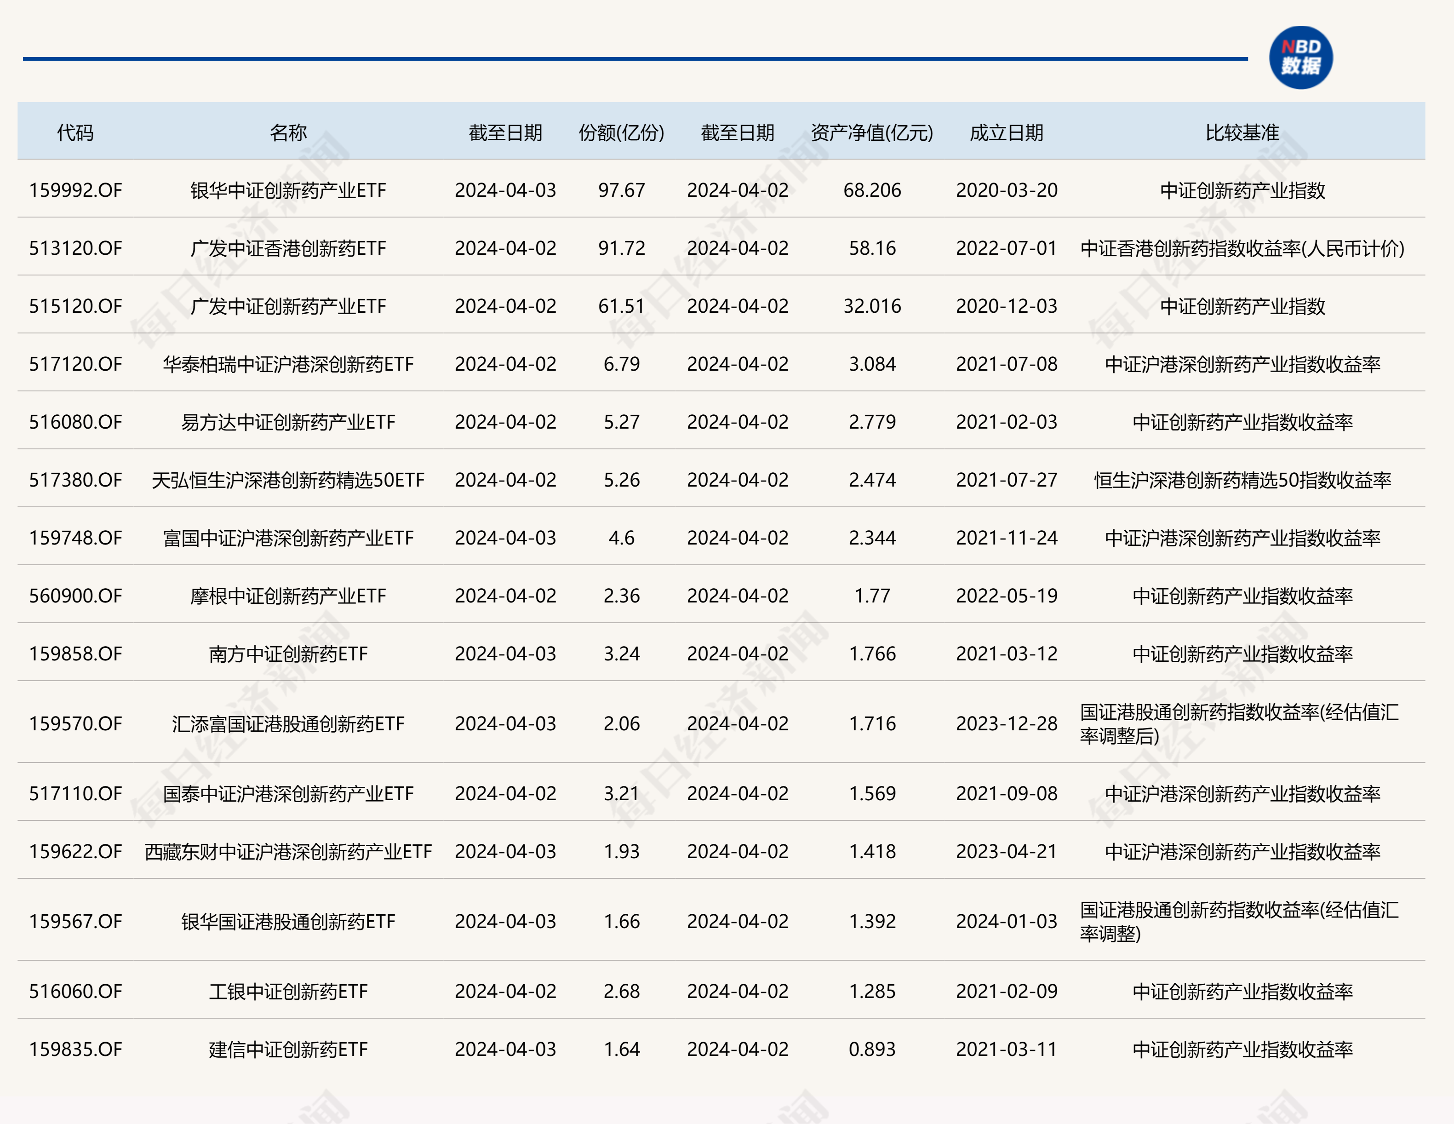Select code 159992.OF
The image size is (1454, 1124).
coord(75,190)
